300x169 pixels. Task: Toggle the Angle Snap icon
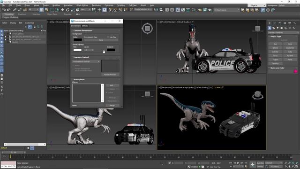[x=115, y=10]
